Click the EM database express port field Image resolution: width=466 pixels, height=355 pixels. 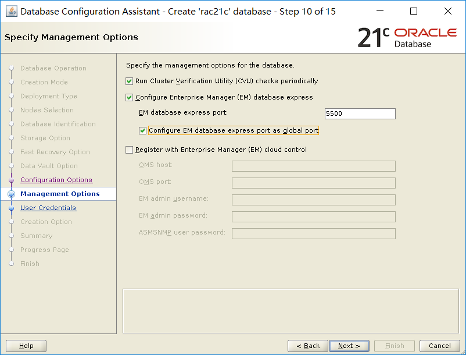tap(360, 113)
